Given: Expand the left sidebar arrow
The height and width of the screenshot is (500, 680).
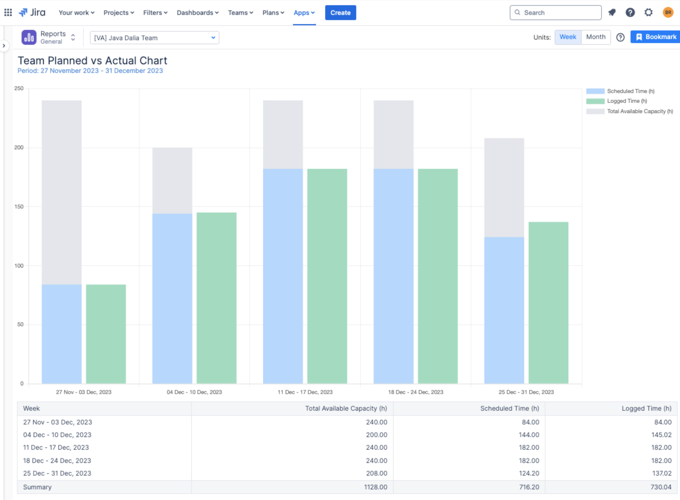Looking at the screenshot, I should (x=4, y=45).
